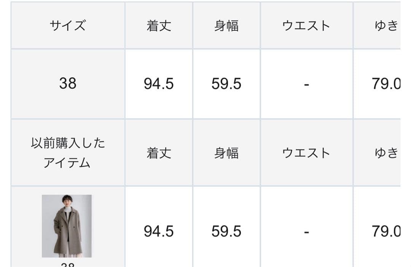Select 身幅 header in the purchased-item header row
Screen dimensions: 411x267
(226, 153)
